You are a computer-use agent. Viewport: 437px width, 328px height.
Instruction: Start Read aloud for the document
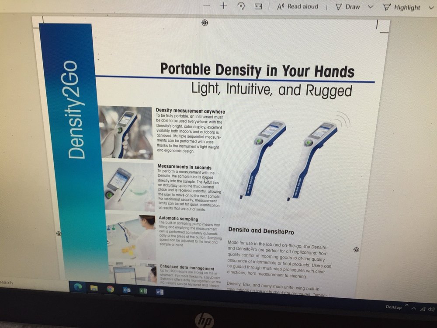tap(297, 7)
